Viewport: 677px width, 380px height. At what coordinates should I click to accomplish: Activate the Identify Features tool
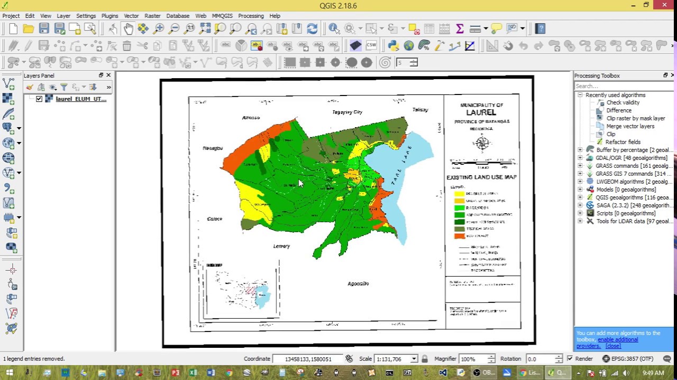(334, 28)
